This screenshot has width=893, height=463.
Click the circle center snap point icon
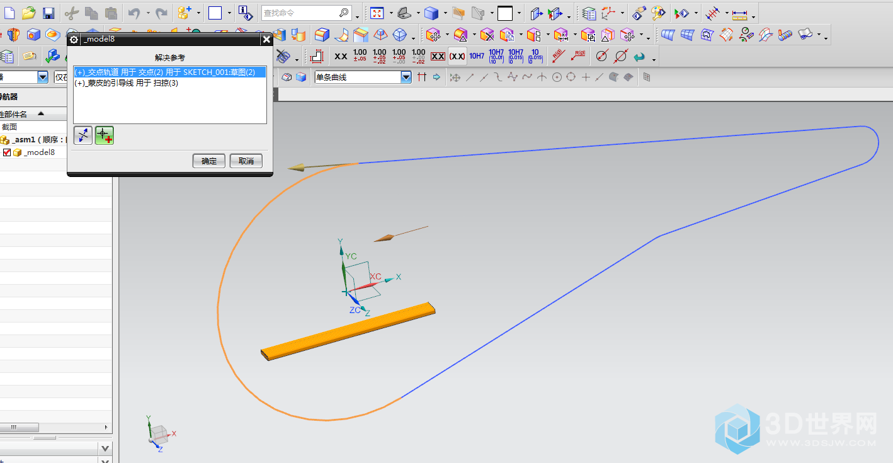[x=557, y=77]
